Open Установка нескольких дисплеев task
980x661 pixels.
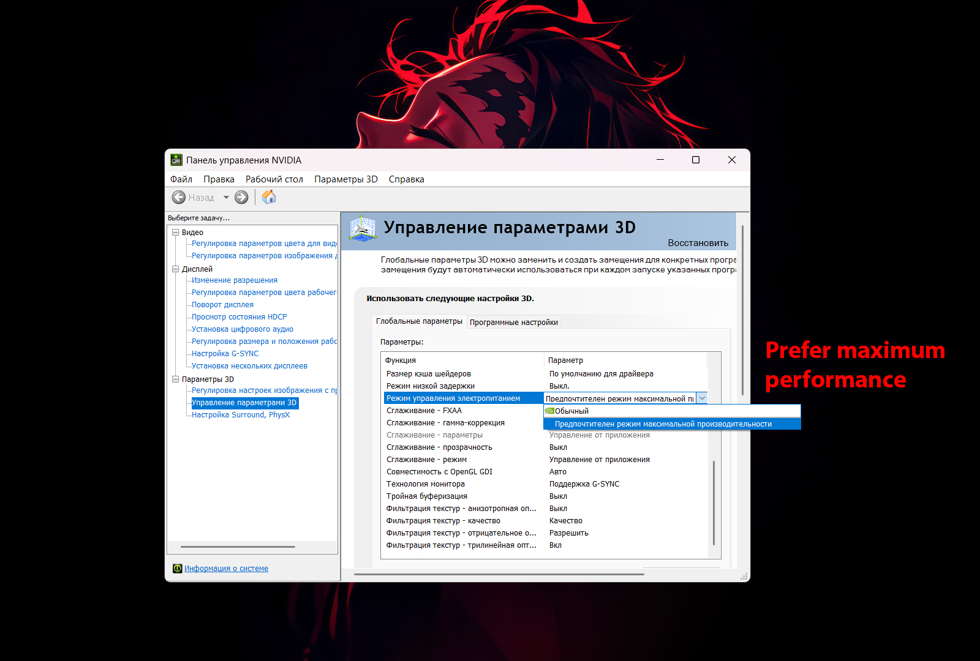pyautogui.click(x=249, y=366)
